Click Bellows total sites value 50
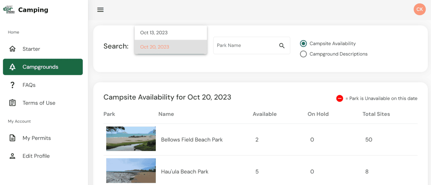The height and width of the screenshot is (185, 431). (369, 140)
